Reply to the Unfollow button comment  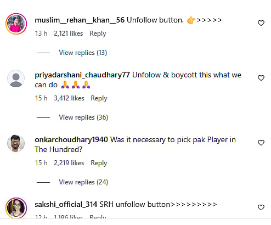coord(98,33)
